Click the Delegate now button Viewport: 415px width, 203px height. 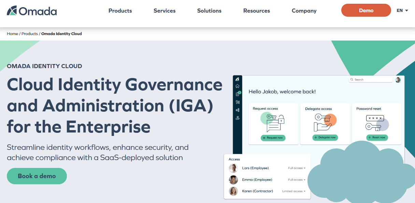click(325, 137)
